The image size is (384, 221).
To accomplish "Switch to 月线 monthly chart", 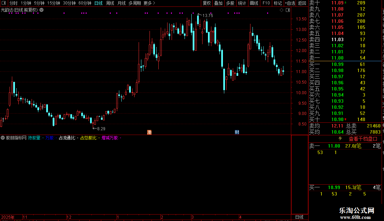I will [x=121, y=3].
